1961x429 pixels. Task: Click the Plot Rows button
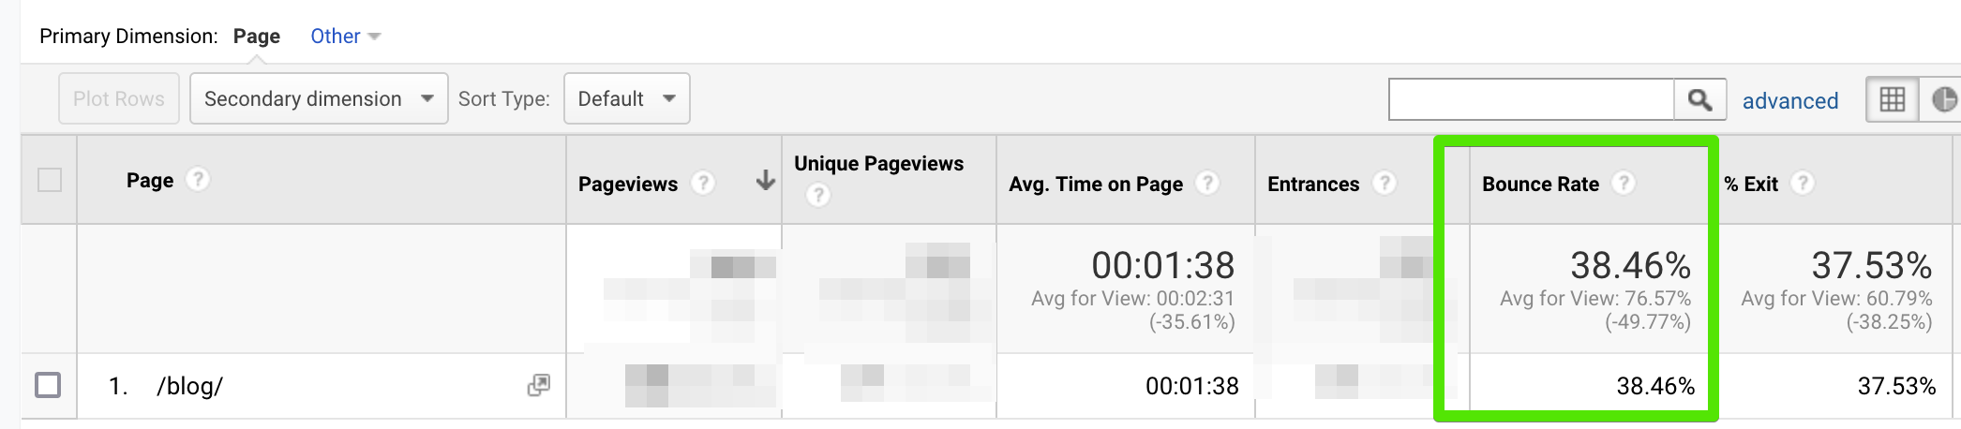pos(119,99)
